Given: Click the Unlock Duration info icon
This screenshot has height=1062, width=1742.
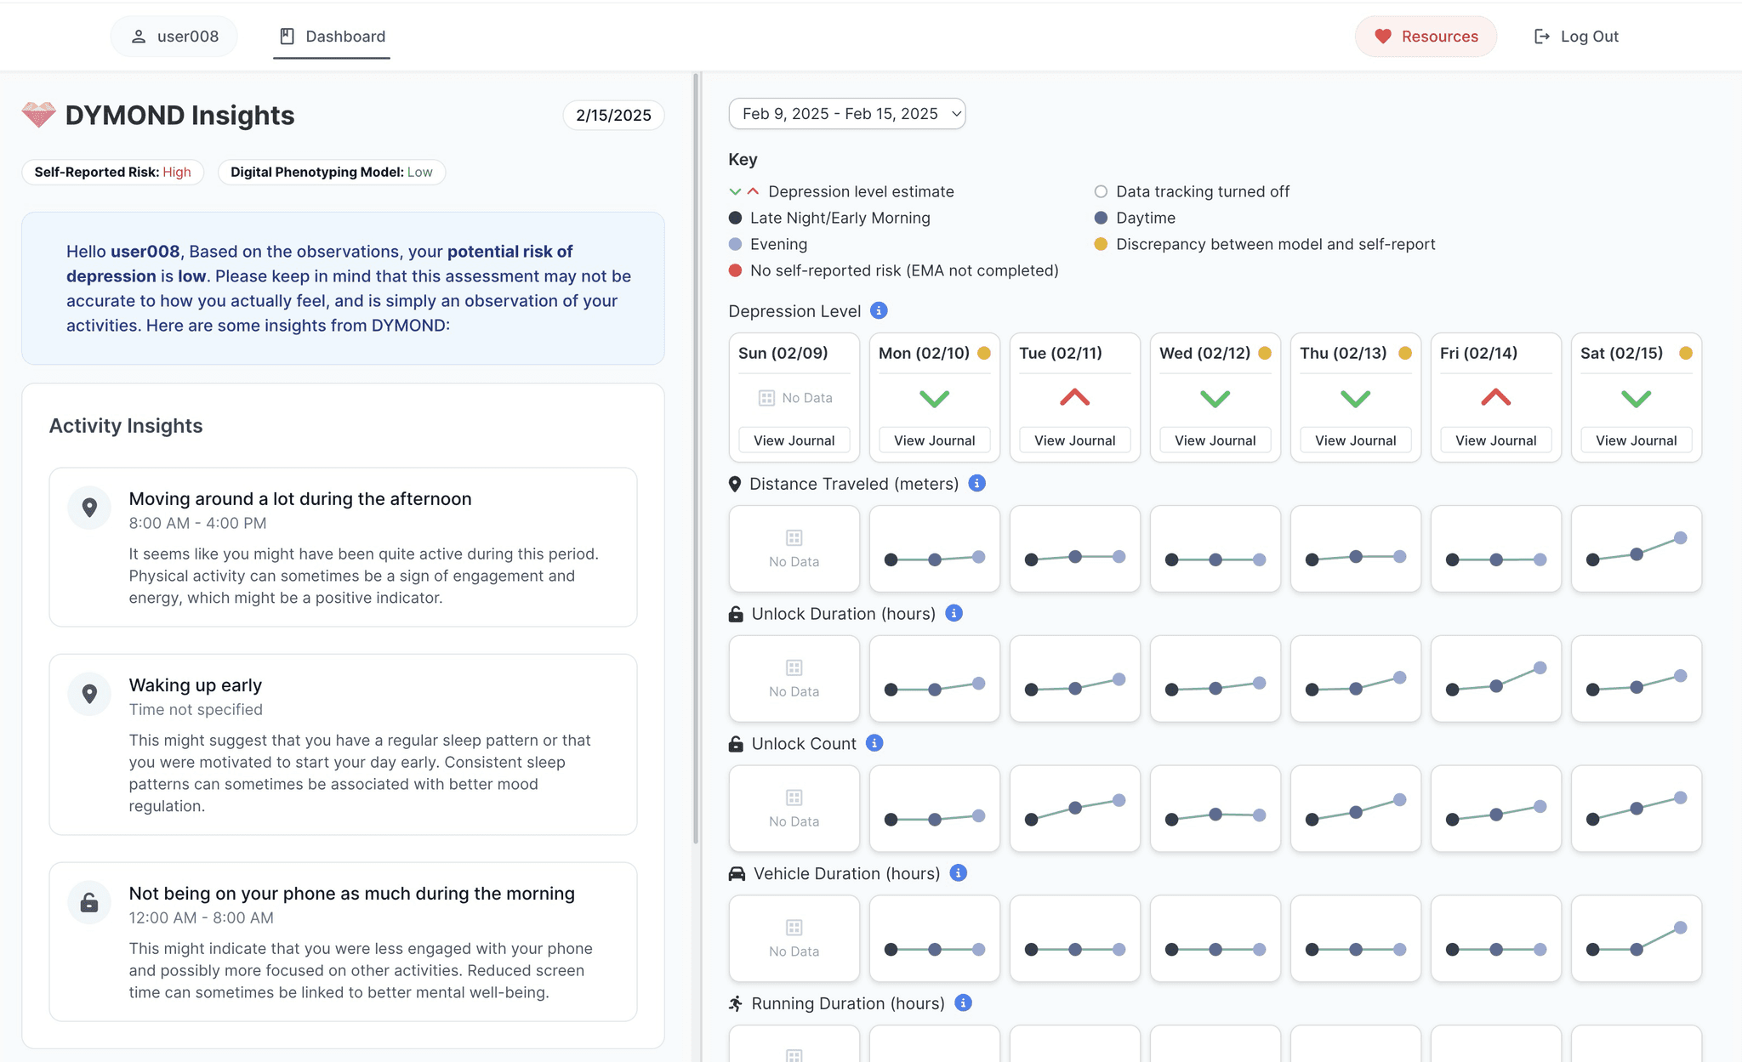Looking at the screenshot, I should coord(954,613).
